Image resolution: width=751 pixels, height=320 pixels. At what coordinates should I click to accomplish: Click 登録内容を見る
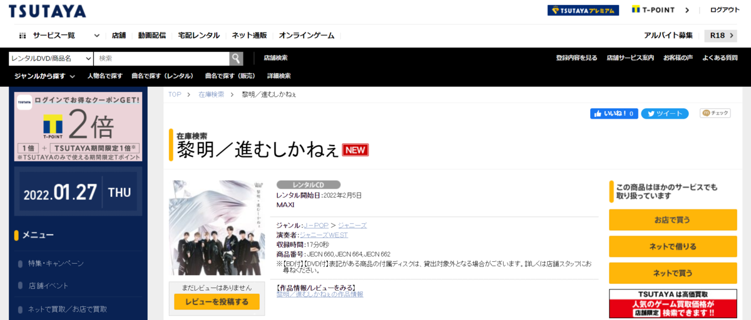pos(576,58)
